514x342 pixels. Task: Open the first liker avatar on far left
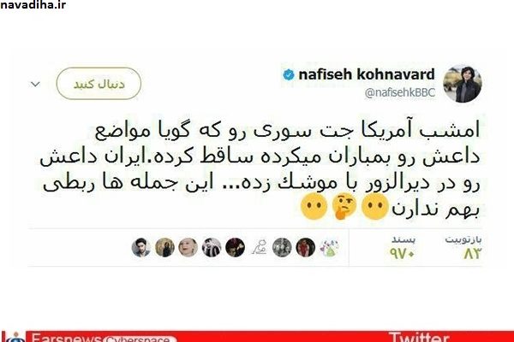click(141, 247)
